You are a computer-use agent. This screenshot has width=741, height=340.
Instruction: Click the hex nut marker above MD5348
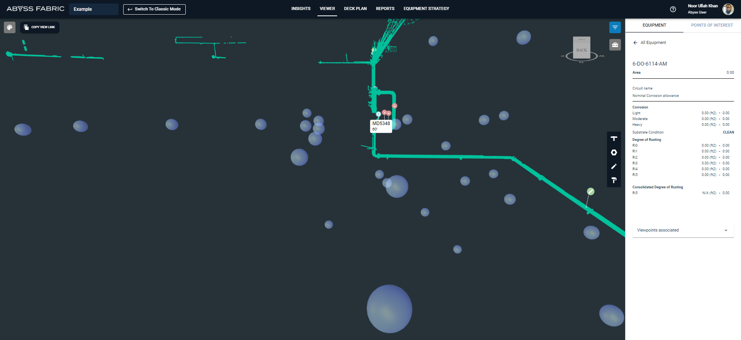(x=378, y=114)
